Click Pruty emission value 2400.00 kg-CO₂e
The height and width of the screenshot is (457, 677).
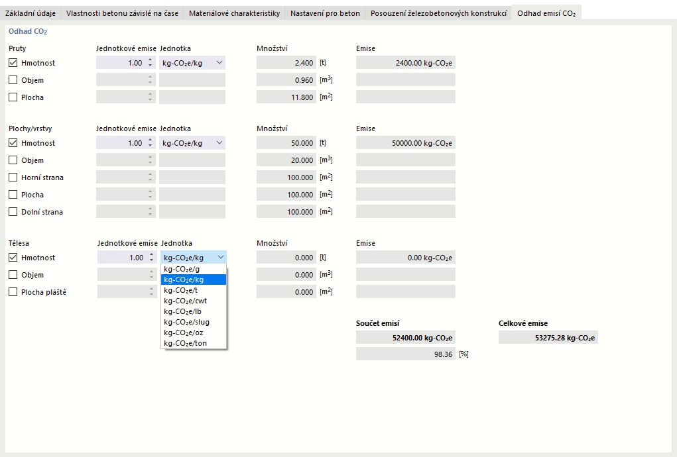point(406,63)
